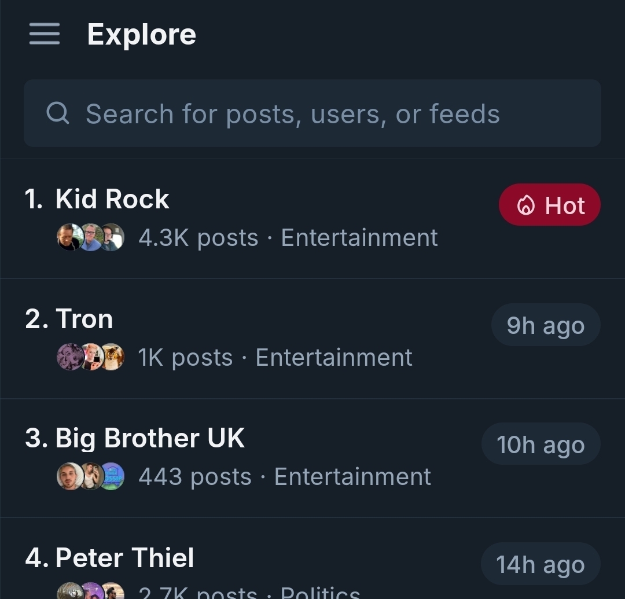Click the Tron avatar cluster
This screenshot has width=625, height=599.
pos(90,357)
